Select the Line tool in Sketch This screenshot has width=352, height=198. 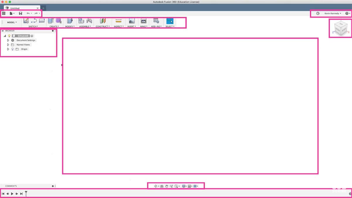34,21
